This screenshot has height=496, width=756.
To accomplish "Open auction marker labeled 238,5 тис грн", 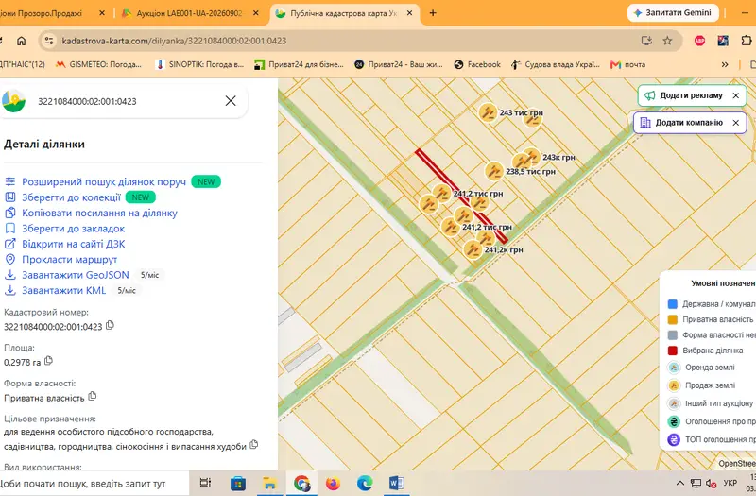I will click(493, 171).
